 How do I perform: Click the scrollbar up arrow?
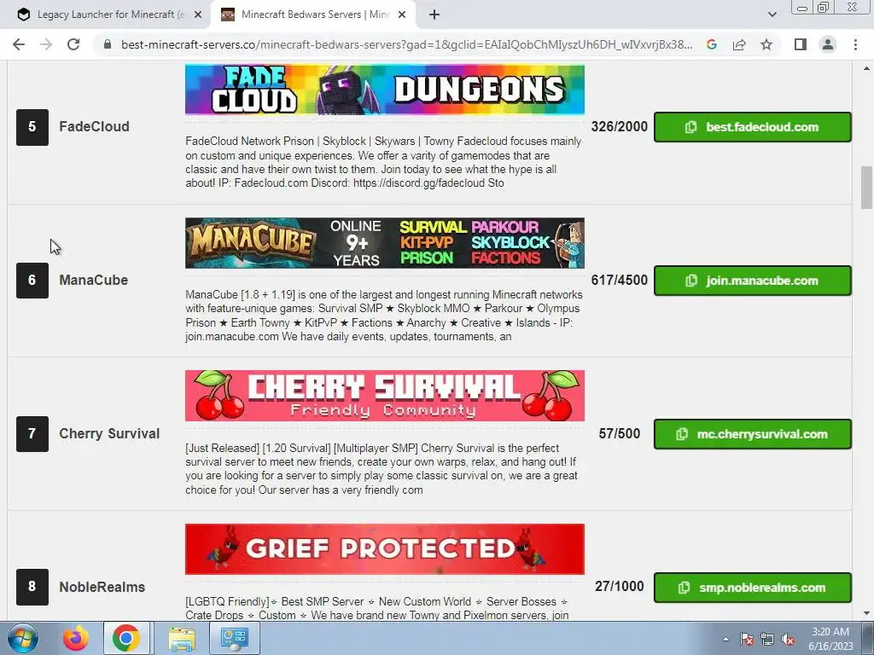click(x=866, y=68)
